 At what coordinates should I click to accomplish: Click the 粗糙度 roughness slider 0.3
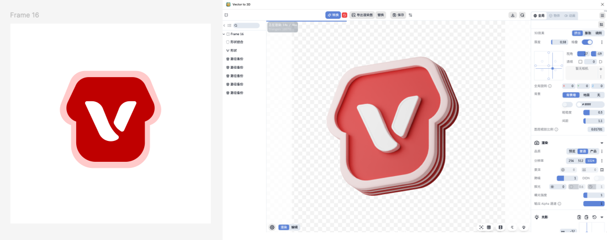(x=593, y=112)
